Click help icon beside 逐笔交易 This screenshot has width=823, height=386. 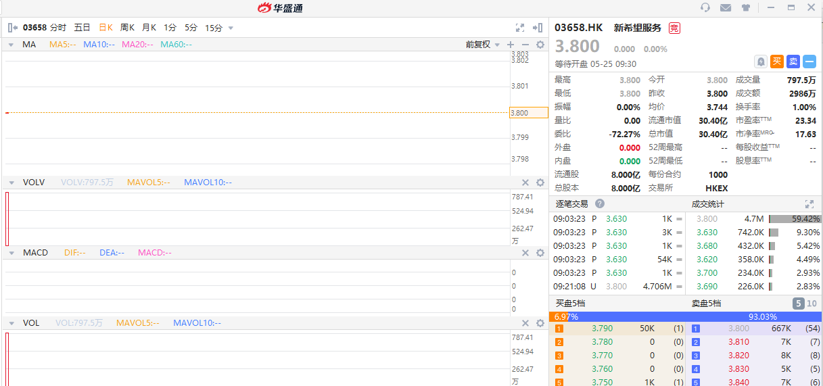coord(599,203)
